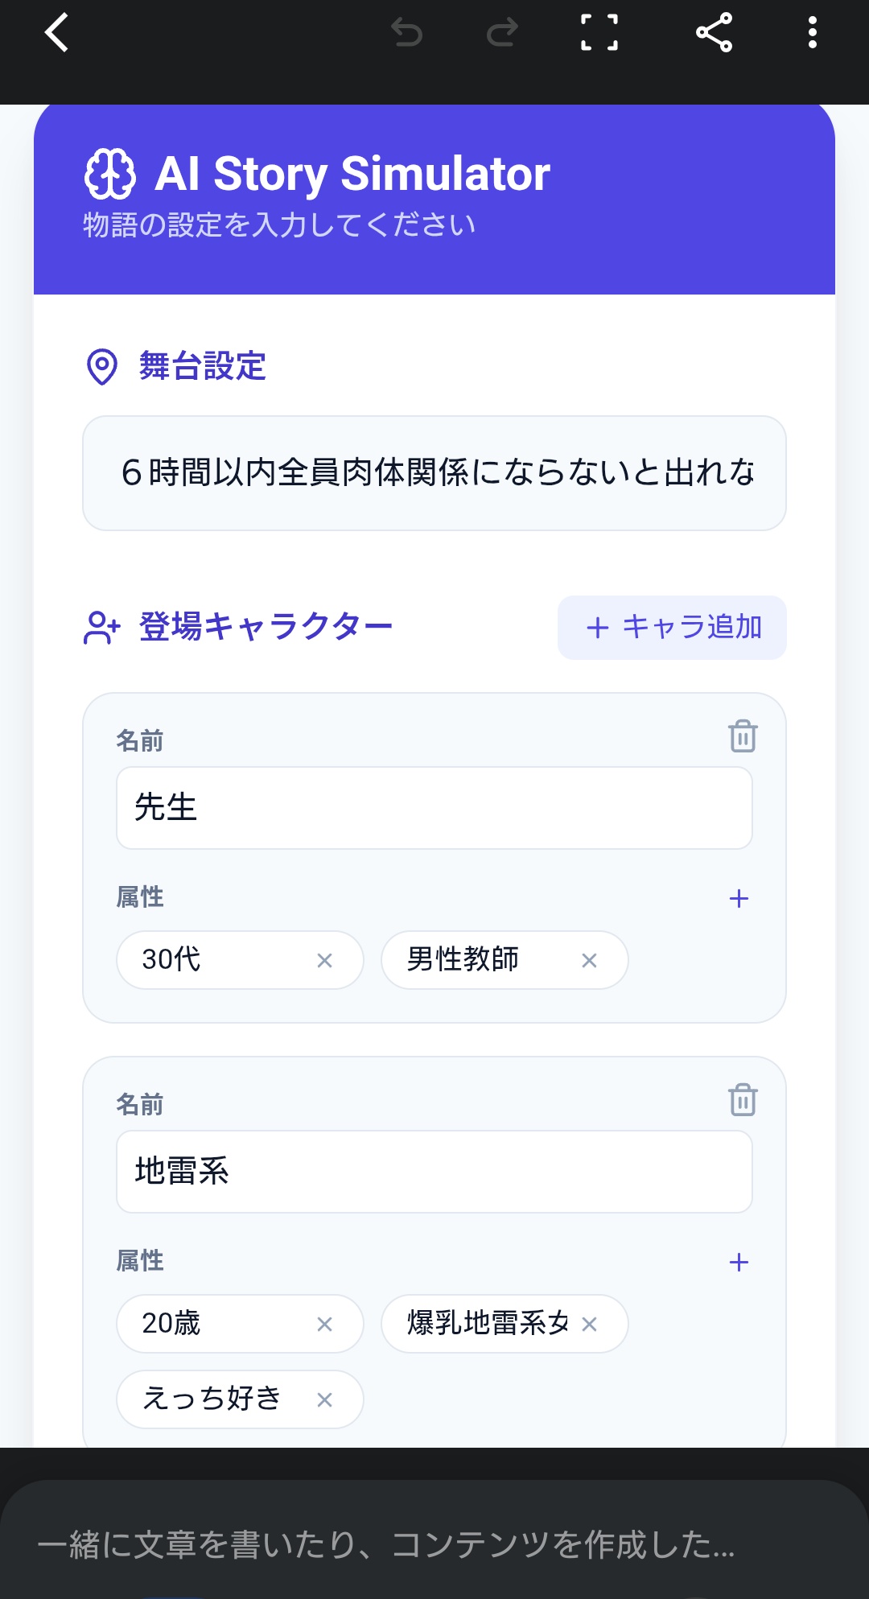Tap the back arrow icon

pyautogui.click(x=56, y=33)
